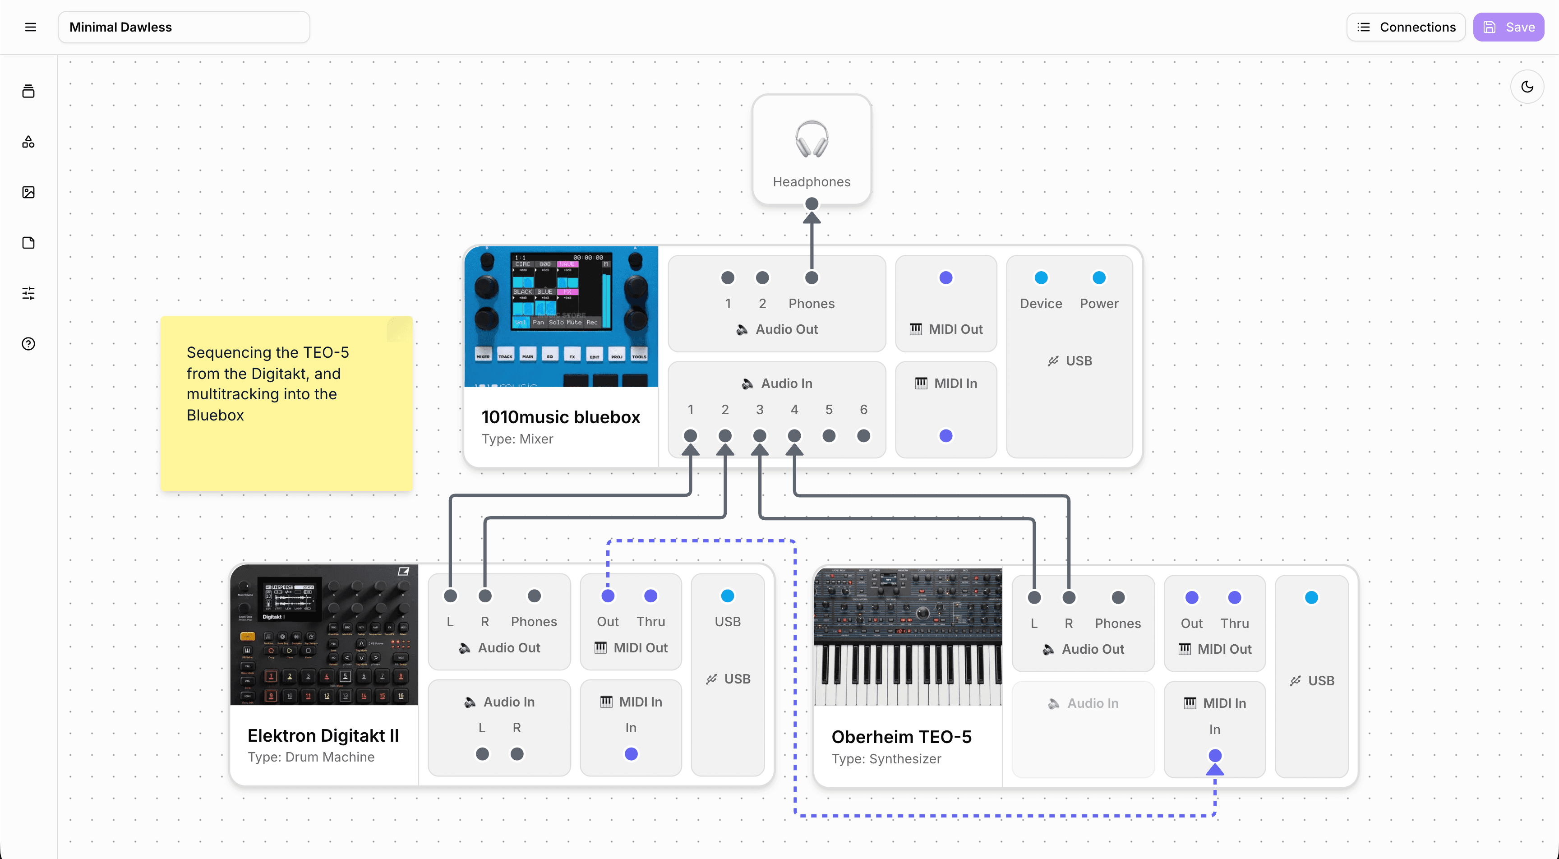This screenshot has height=859, width=1559.
Task: Click TEO-5 Phones output port
Action: [1118, 598]
